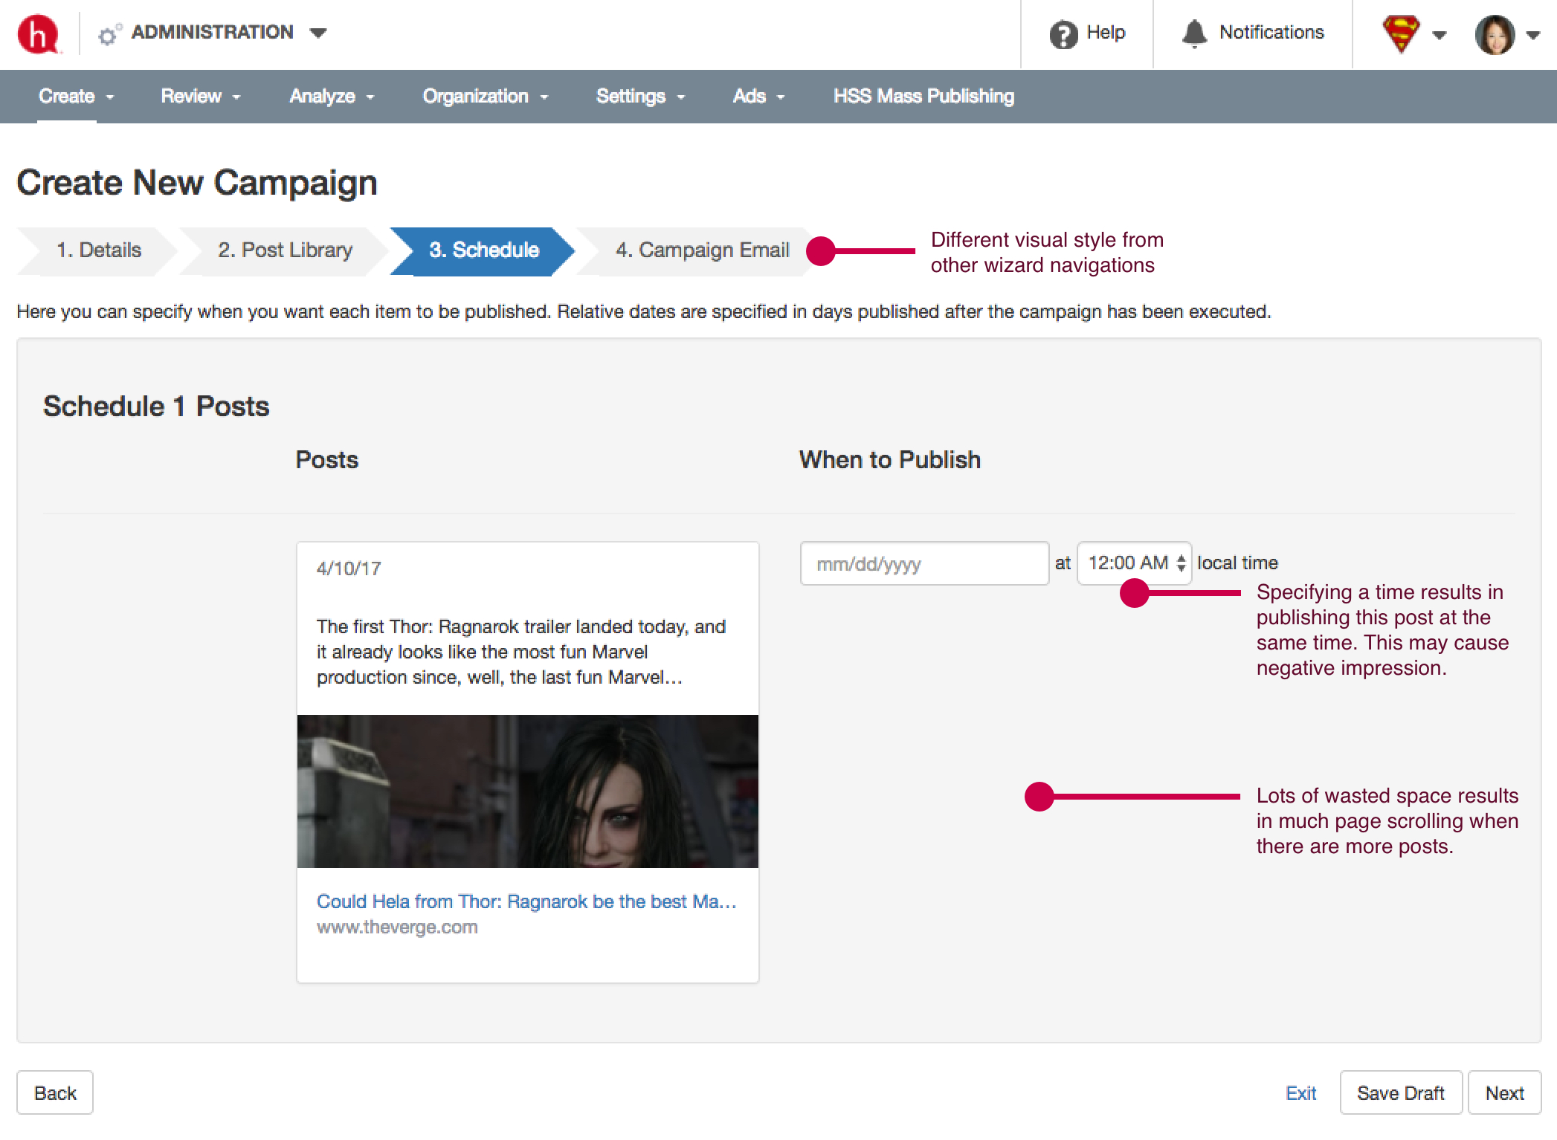
Task: Click the Help question mark icon
Action: (1063, 34)
